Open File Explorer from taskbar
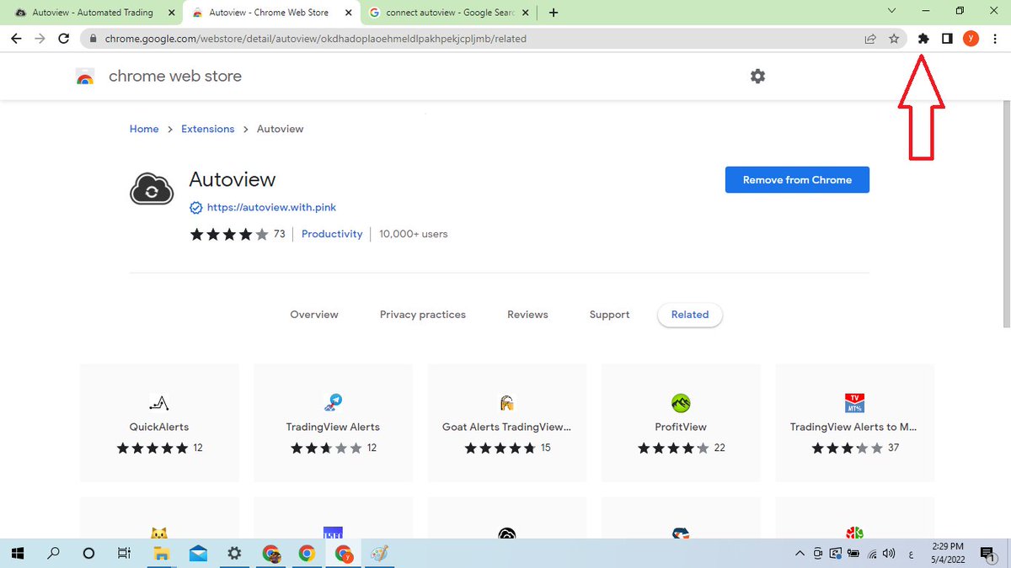The width and height of the screenshot is (1011, 568). click(162, 553)
